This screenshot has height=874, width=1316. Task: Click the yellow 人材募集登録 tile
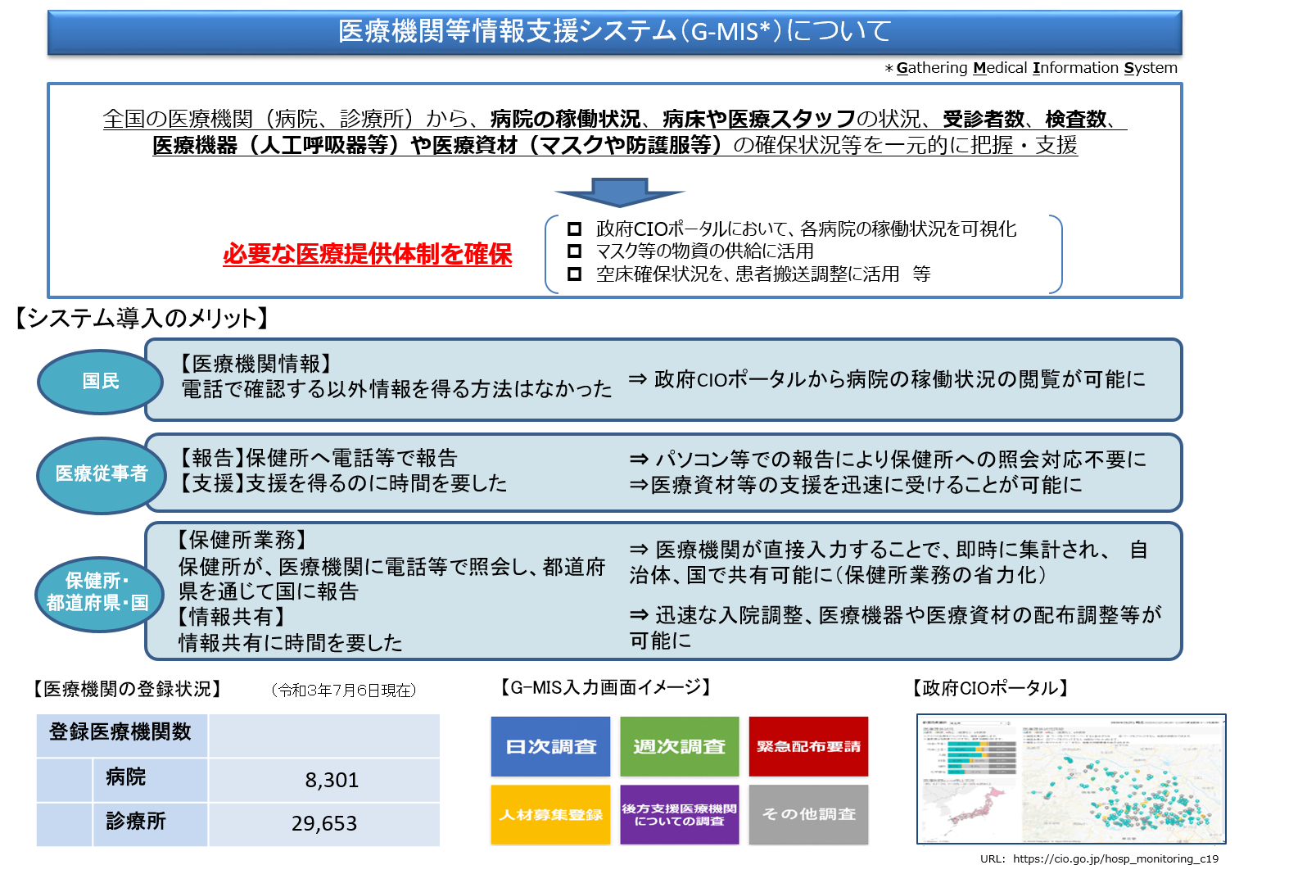(x=550, y=814)
